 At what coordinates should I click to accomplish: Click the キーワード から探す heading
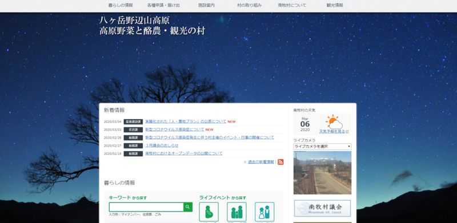pos(128,198)
